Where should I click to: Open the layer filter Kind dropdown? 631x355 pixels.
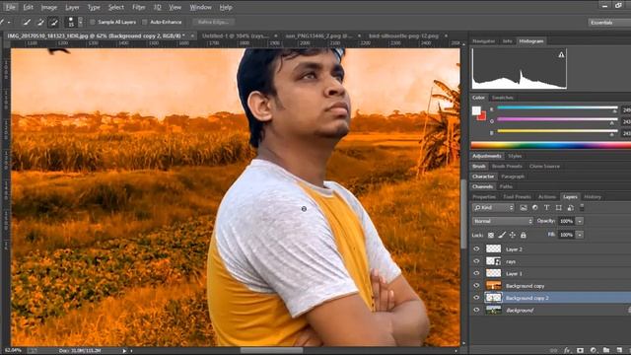(x=493, y=208)
